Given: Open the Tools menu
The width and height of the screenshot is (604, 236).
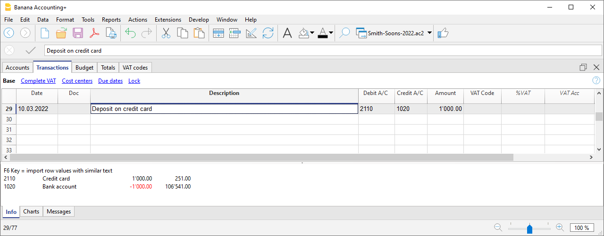Looking at the screenshot, I should [x=88, y=20].
